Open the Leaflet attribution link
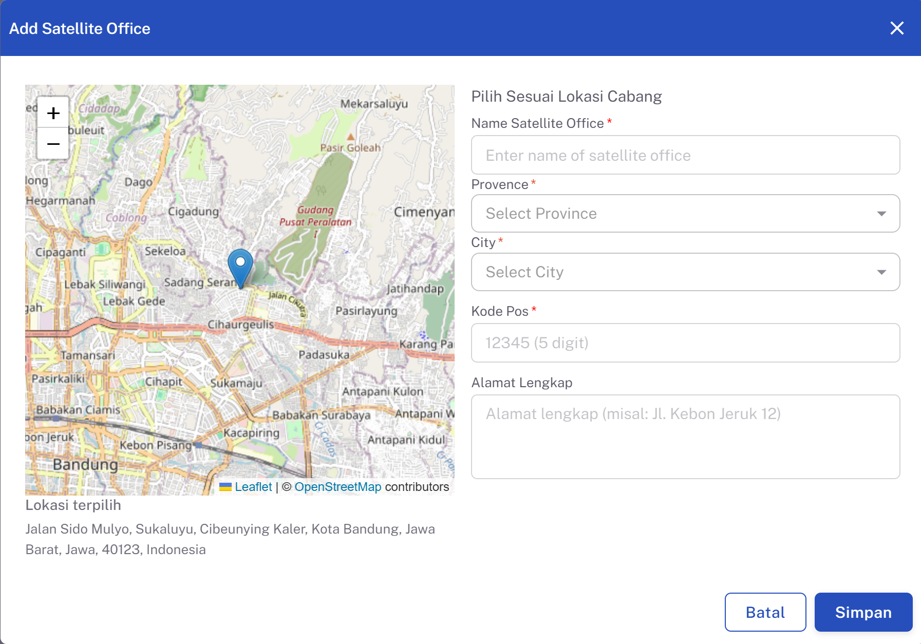The height and width of the screenshot is (644, 921). coord(253,487)
